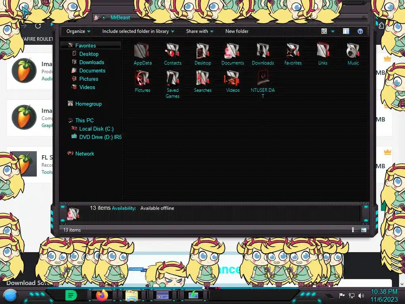Go to Videos in navigation pane

[87, 87]
